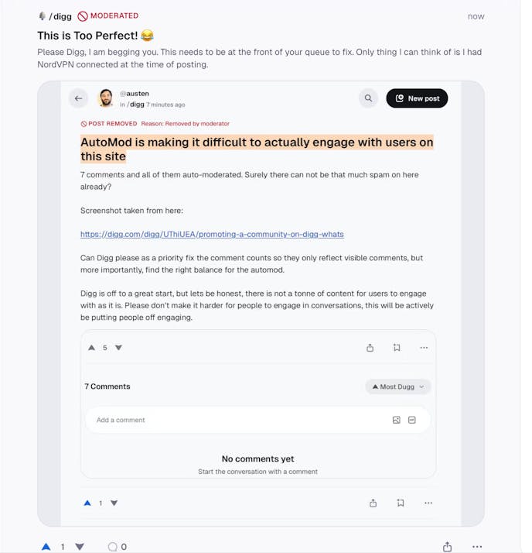Share this post from the bottom bar
The width and height of the screenshot is (532, 553).
click(x=447, y=547)
